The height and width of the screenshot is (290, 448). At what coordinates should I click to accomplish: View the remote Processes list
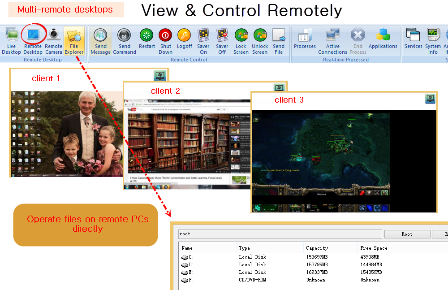305,39
